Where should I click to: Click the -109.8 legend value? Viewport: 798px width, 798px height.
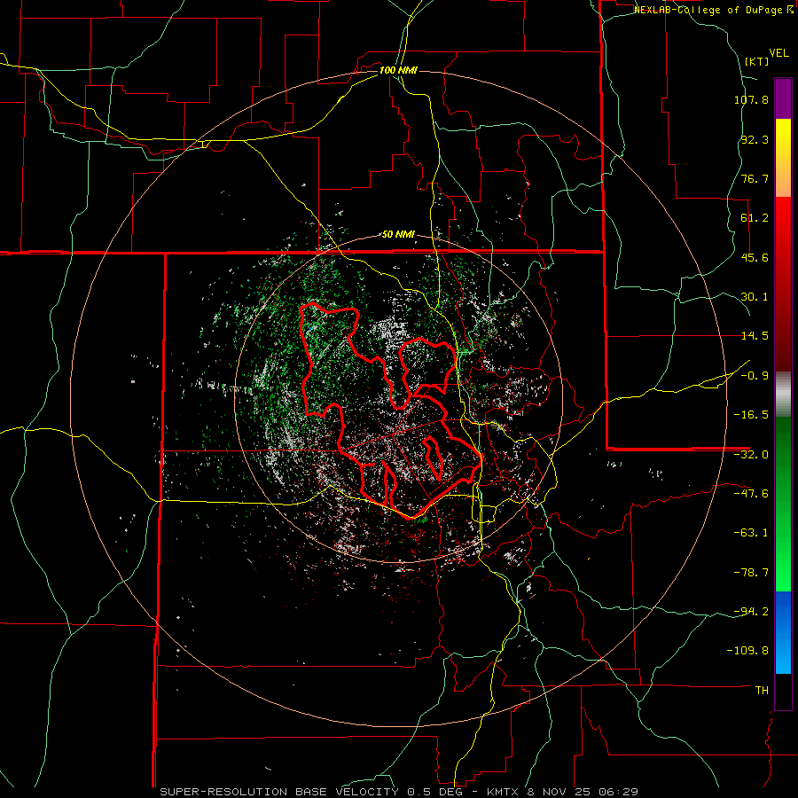(748, 651)
